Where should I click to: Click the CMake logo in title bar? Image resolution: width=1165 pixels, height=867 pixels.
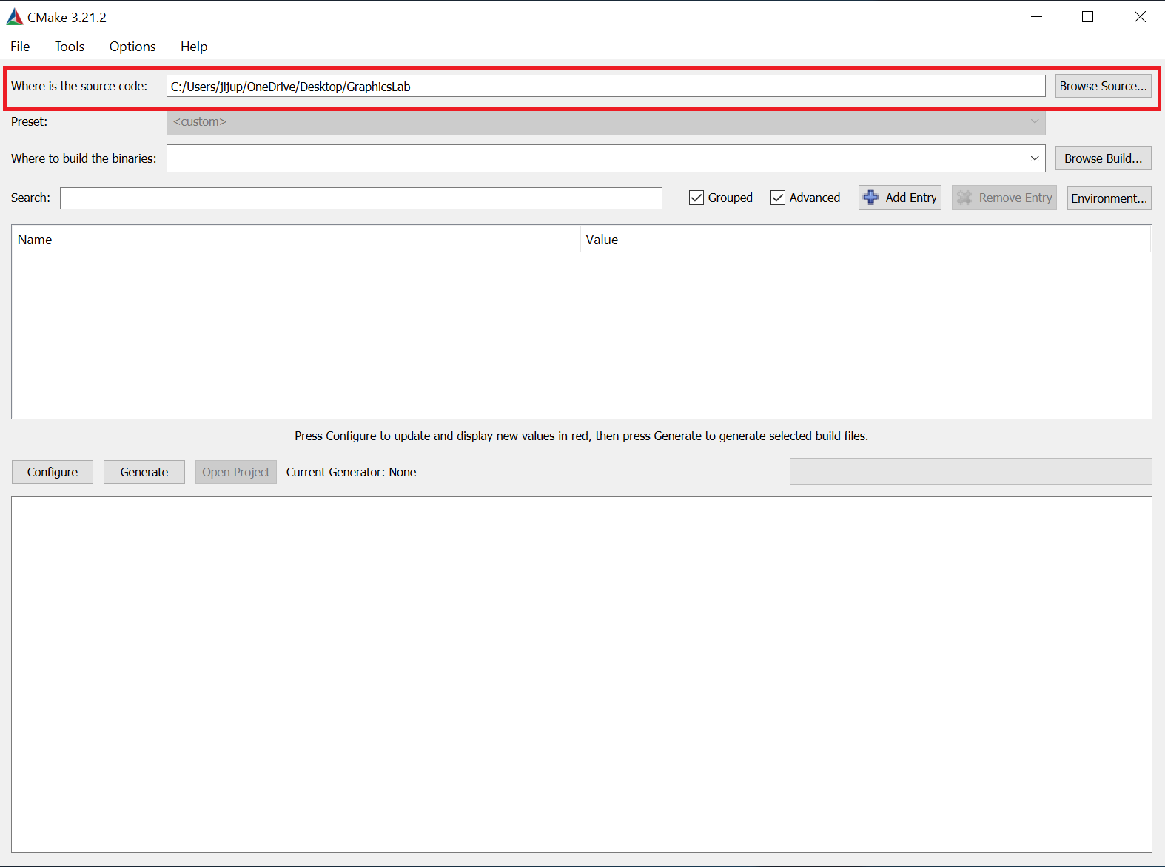pyautogui.click(x=15, y=17)
